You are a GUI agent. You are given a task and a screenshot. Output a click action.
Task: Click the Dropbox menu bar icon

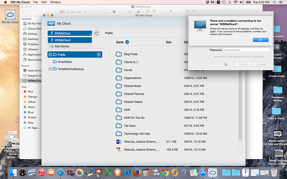[x=208, y=2]
